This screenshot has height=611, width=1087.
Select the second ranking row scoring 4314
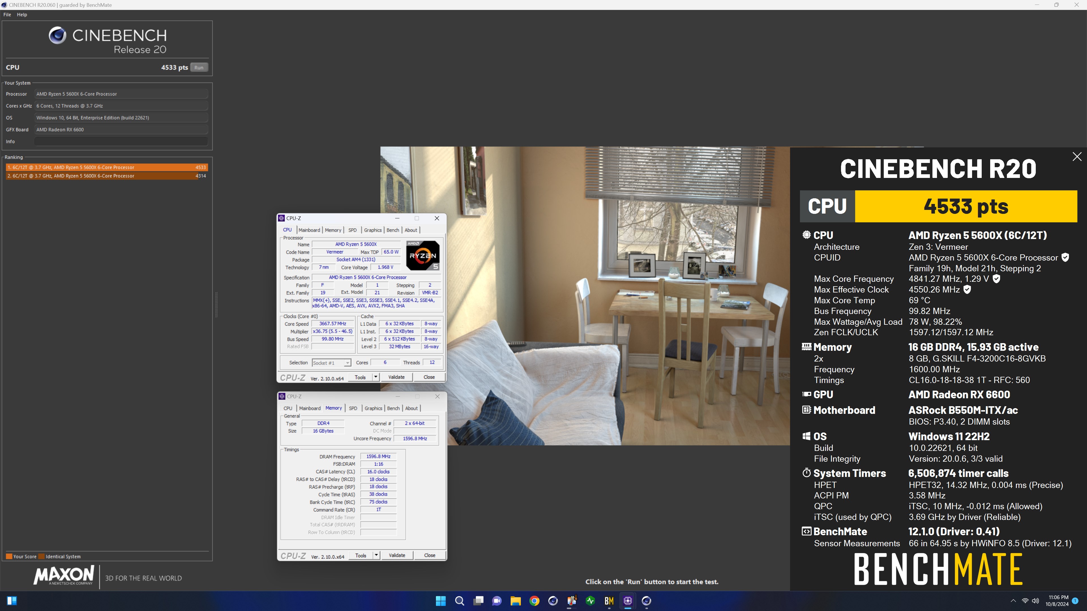[x=107, y=176]
